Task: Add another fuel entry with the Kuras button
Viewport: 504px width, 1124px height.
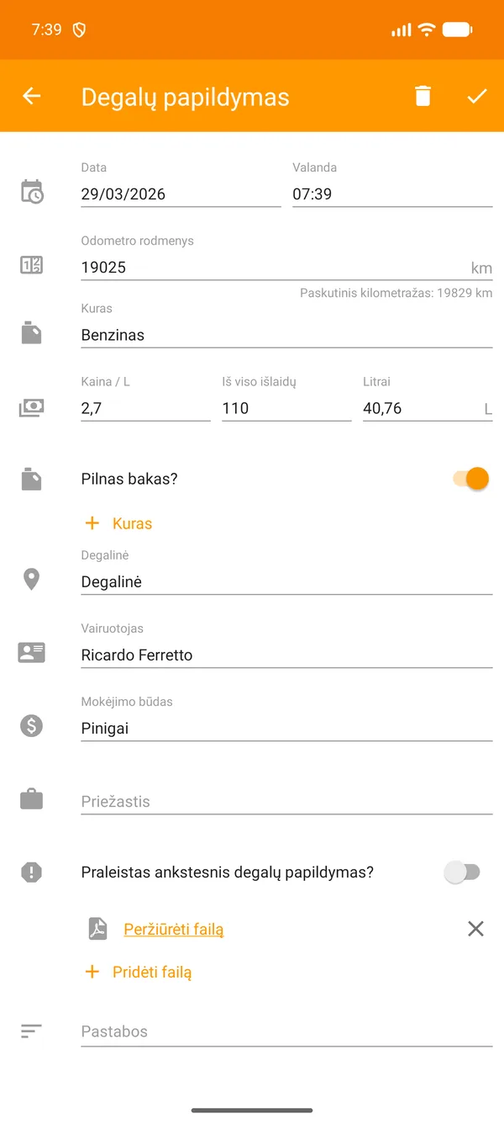Action: click(x=118, y=522)
